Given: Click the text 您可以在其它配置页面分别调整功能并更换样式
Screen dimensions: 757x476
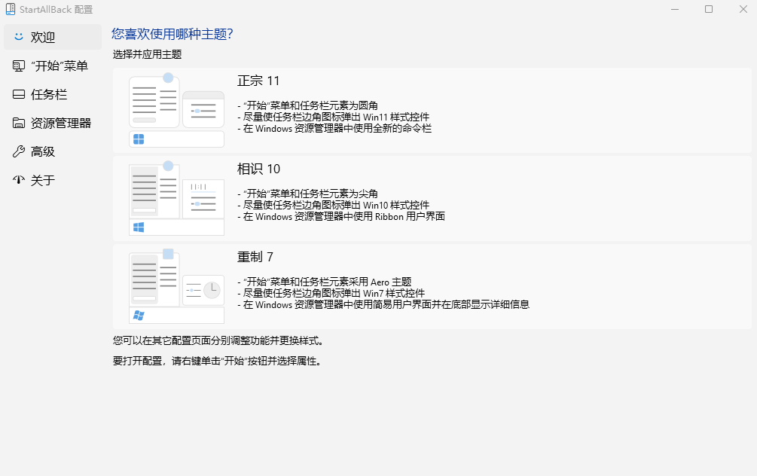Looking at the screenshot, I should (x=218, y=341).
